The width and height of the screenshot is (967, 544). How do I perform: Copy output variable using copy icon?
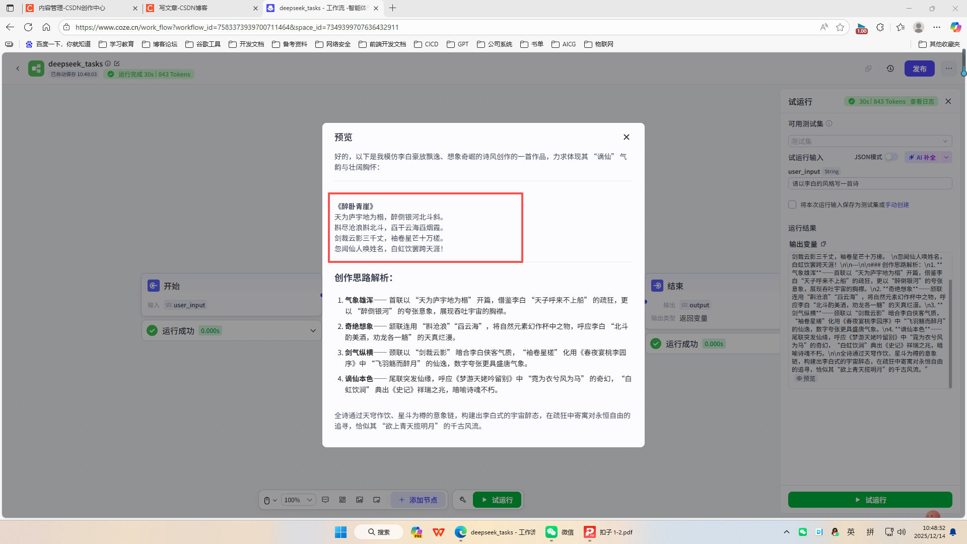(824, 244)
